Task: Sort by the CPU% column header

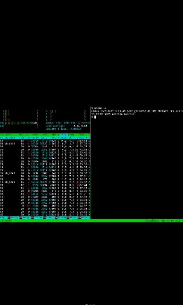Action: pyautogui.click(x=64, y=135)
